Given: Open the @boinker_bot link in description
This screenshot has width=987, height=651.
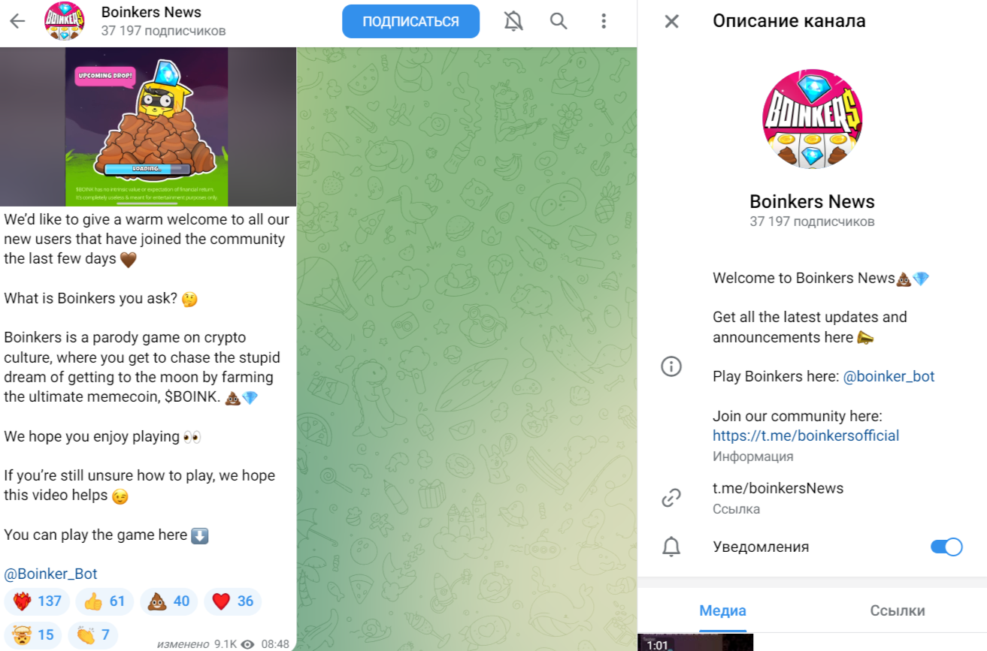Looking at the screenshot, I should tap(889, 376).
